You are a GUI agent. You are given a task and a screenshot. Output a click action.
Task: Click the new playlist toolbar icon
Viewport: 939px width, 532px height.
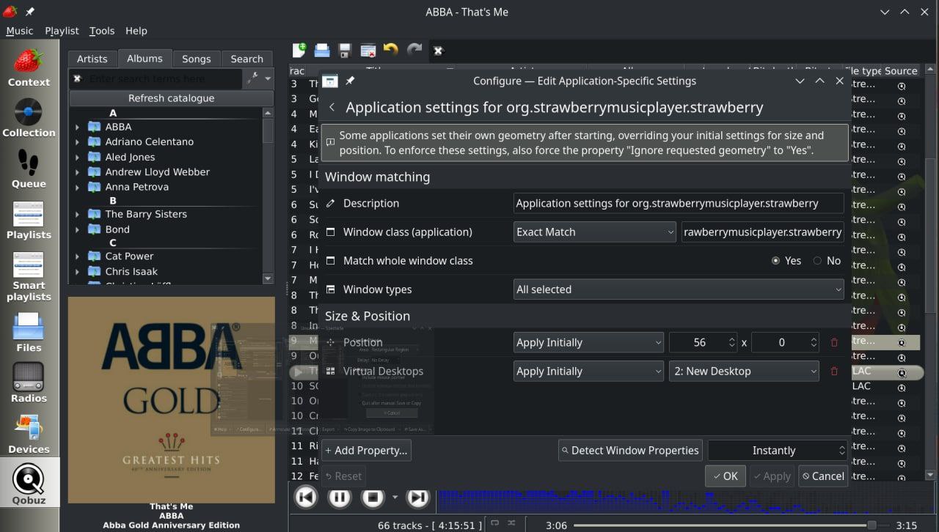[299, 51]
